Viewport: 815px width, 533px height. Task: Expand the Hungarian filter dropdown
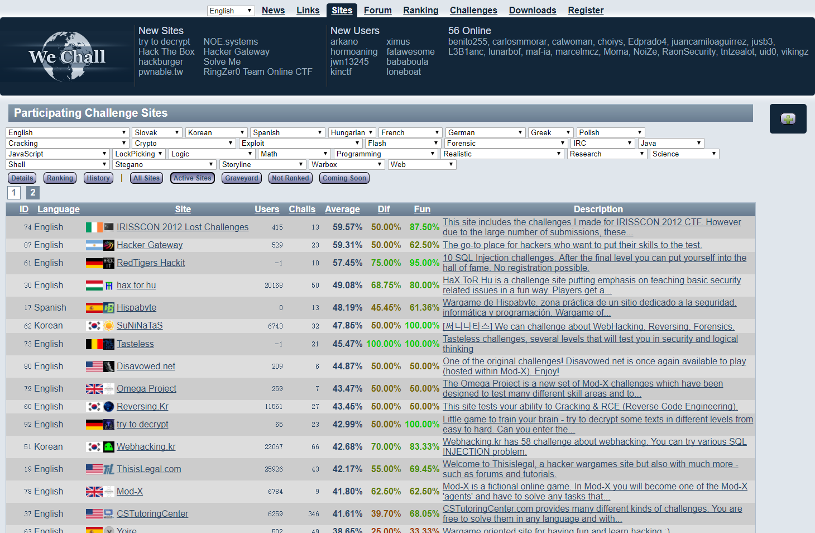tap(352, 132)
